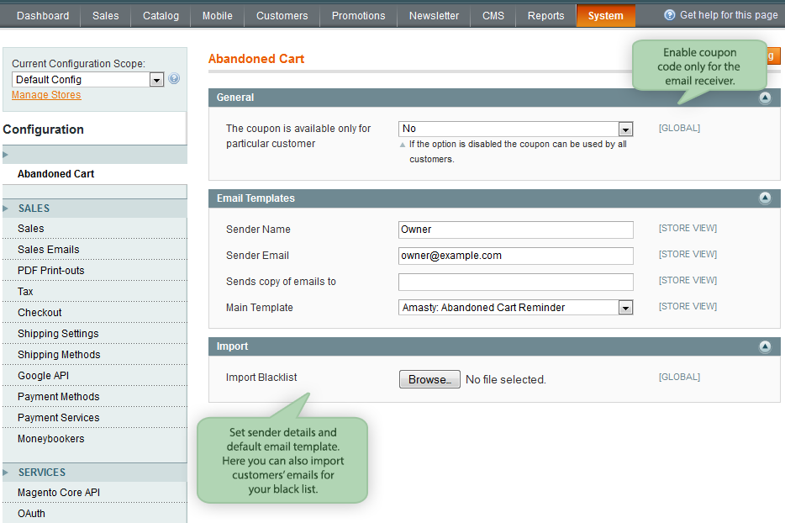Click the Sender Email input field
The image size is (785, 523).
point(516,256)
